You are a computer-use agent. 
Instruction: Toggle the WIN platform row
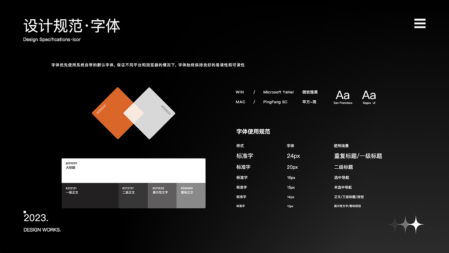point(240,92)
